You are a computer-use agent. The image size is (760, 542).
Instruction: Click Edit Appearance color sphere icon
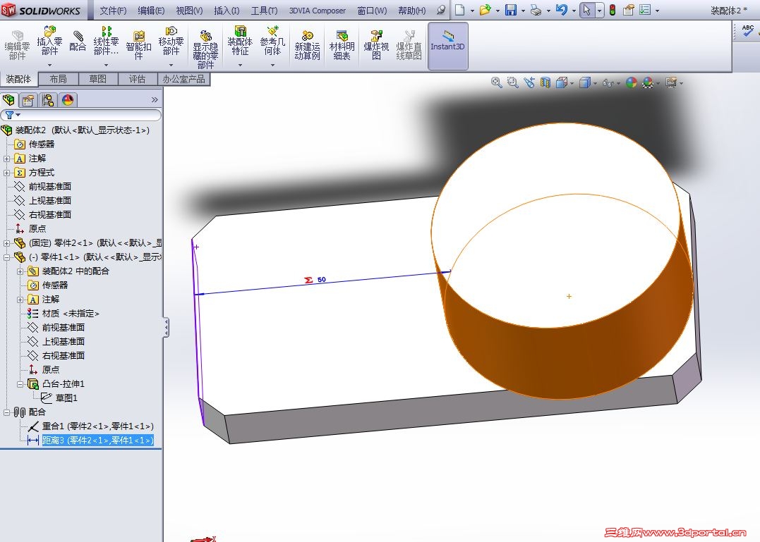(x=631, y=82)
